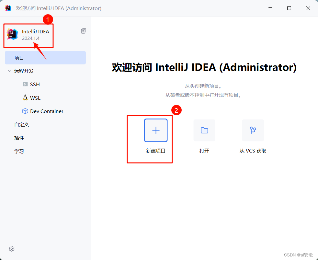Click the IntelliJ IDEA logo in the sidebar

[12, 34]
